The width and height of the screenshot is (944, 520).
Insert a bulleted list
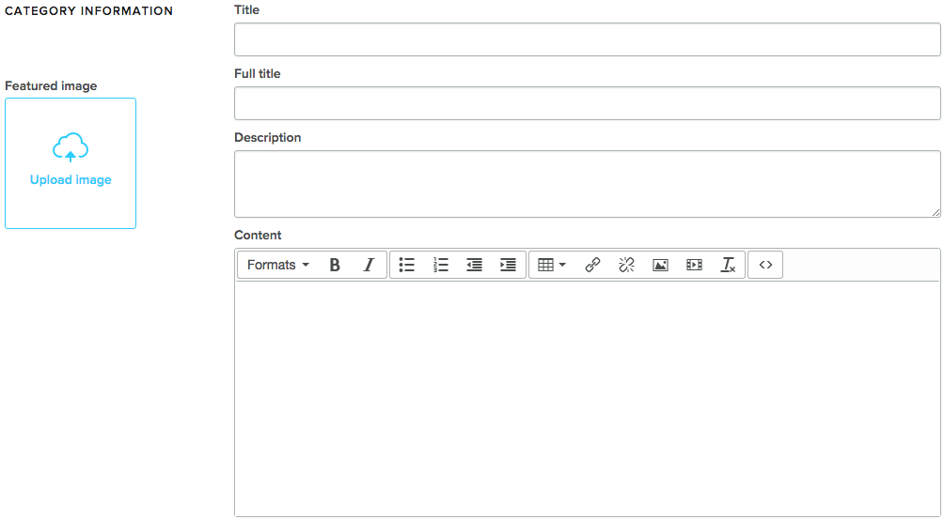coord(407,265)
